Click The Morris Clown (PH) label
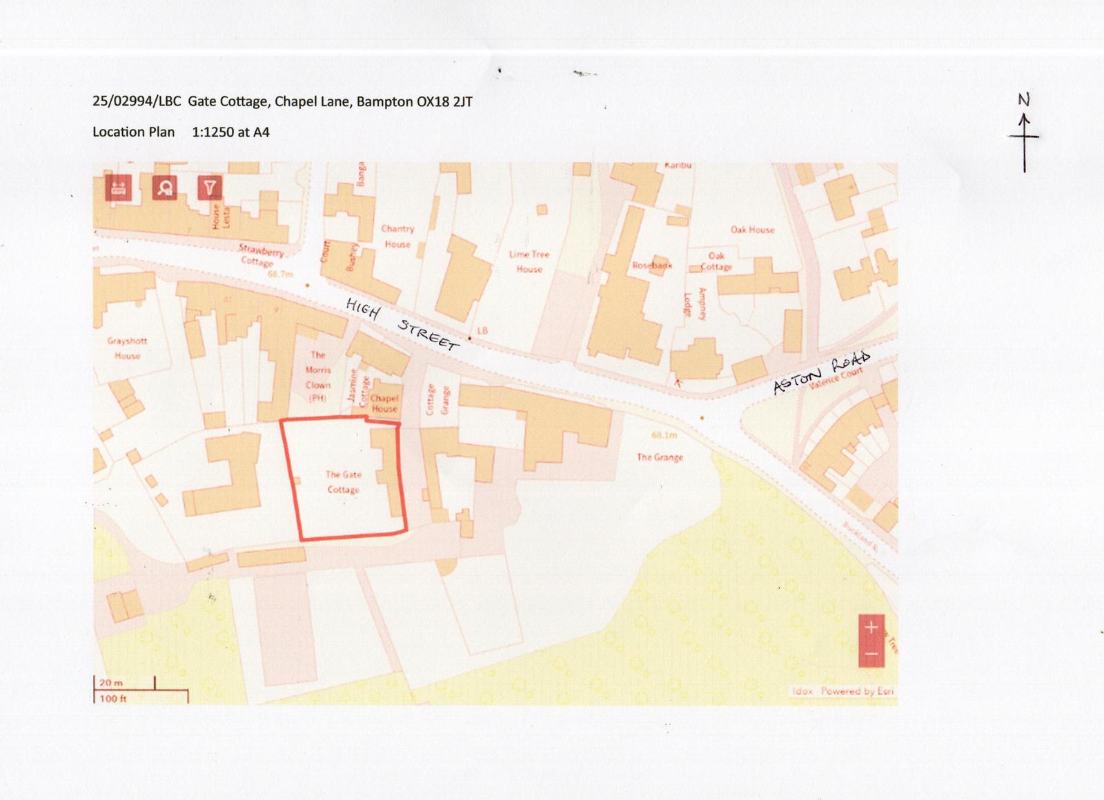The image size is (1104, 800). click(x=318, y=377)
